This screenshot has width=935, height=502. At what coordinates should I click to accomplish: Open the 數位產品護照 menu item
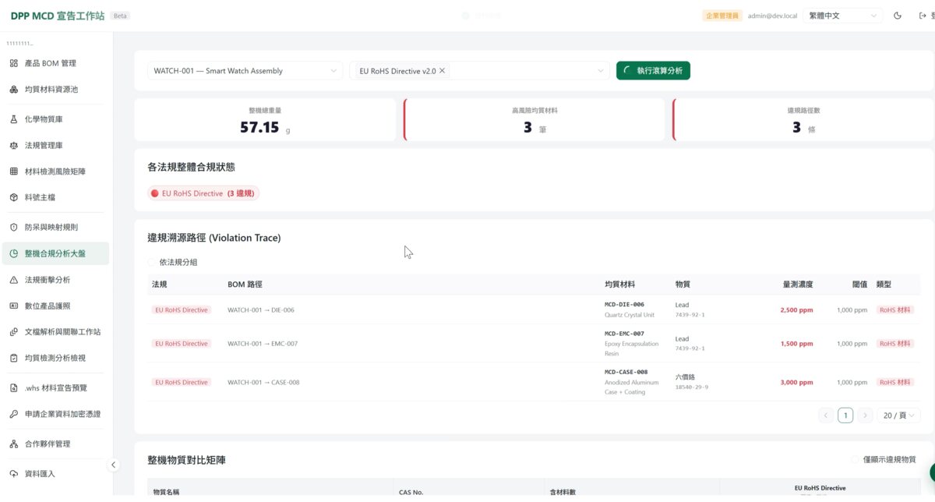55,306
